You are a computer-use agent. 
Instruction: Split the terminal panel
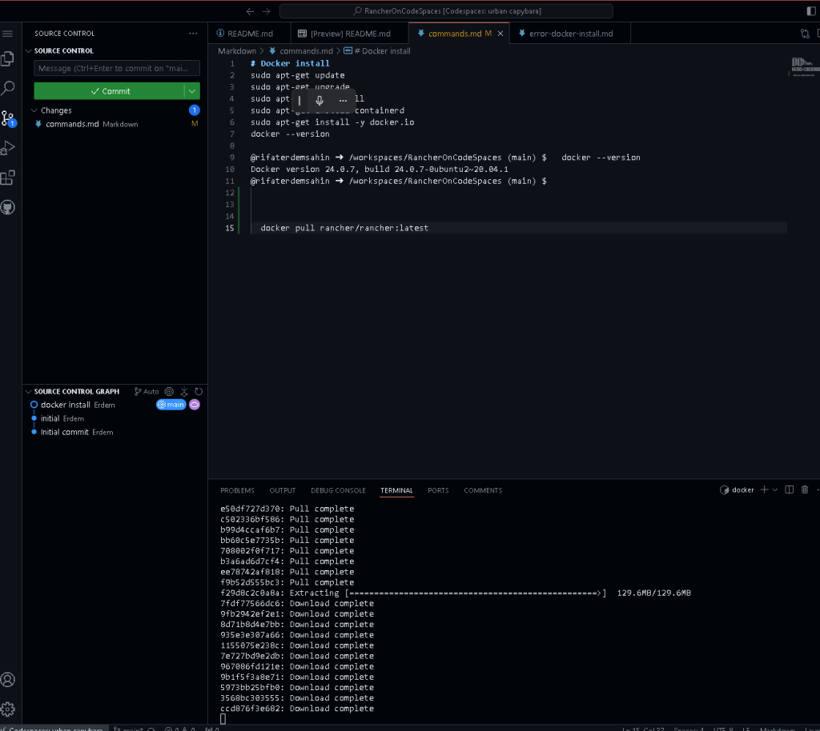click(x=790, y=489)
